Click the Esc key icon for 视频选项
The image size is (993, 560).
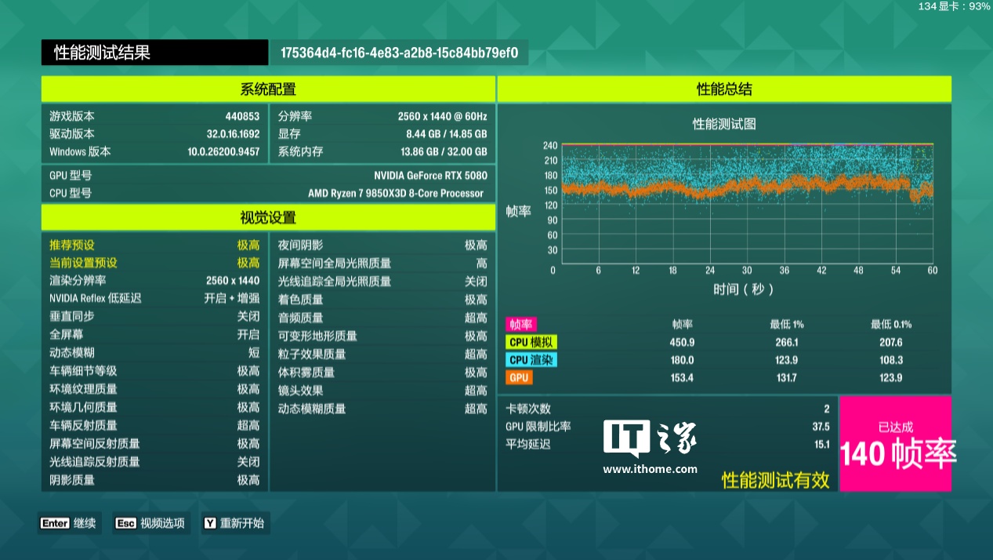pos(126,523)
